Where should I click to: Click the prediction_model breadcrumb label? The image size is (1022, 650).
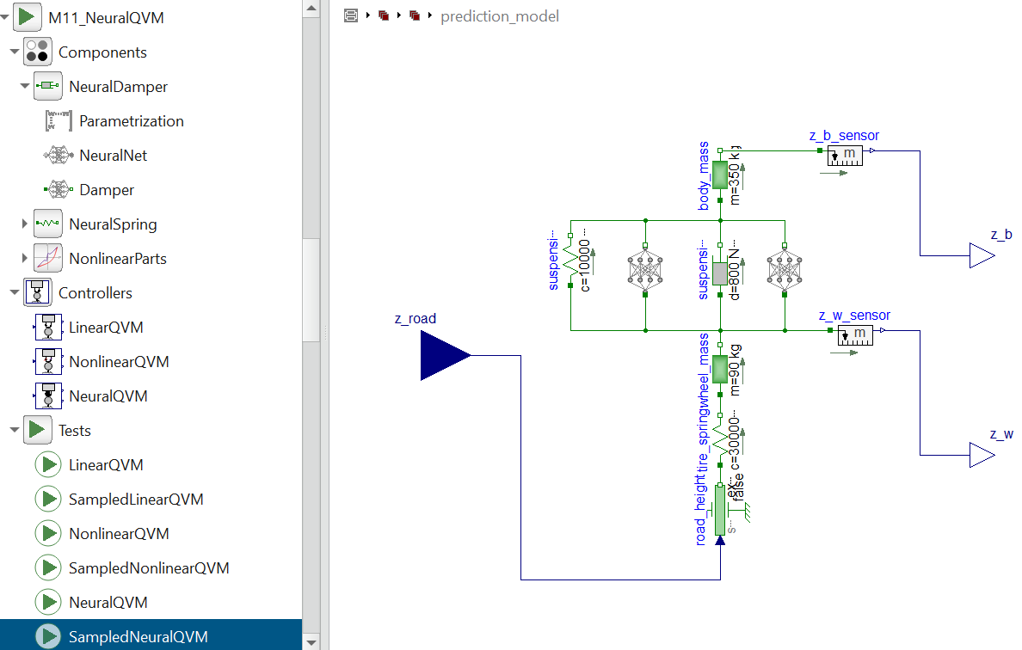point(499,16)
